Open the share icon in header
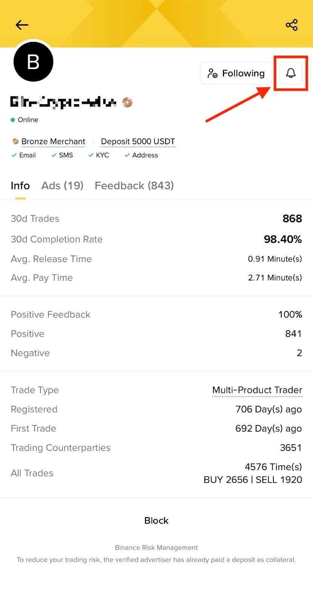This screenshot has height=604, width=313. click(x=292, y=25)
